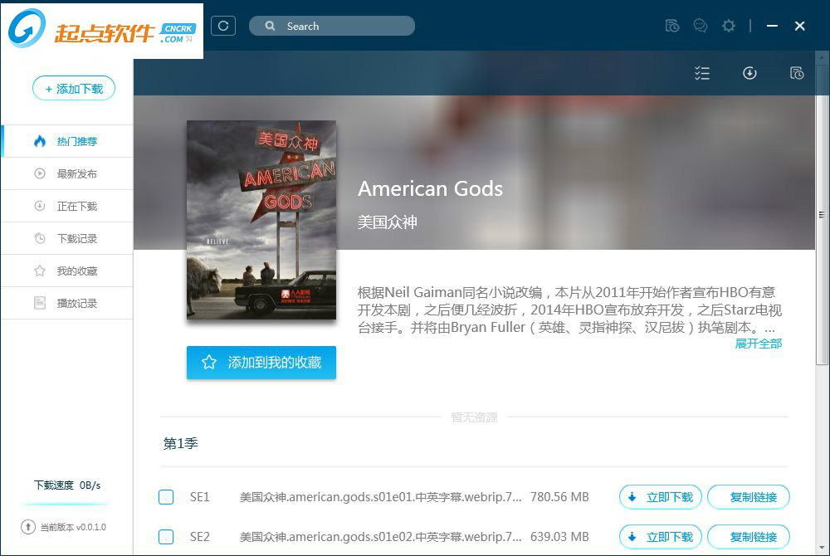Click the update arrow icon next to 当前版本

[27, 527]
